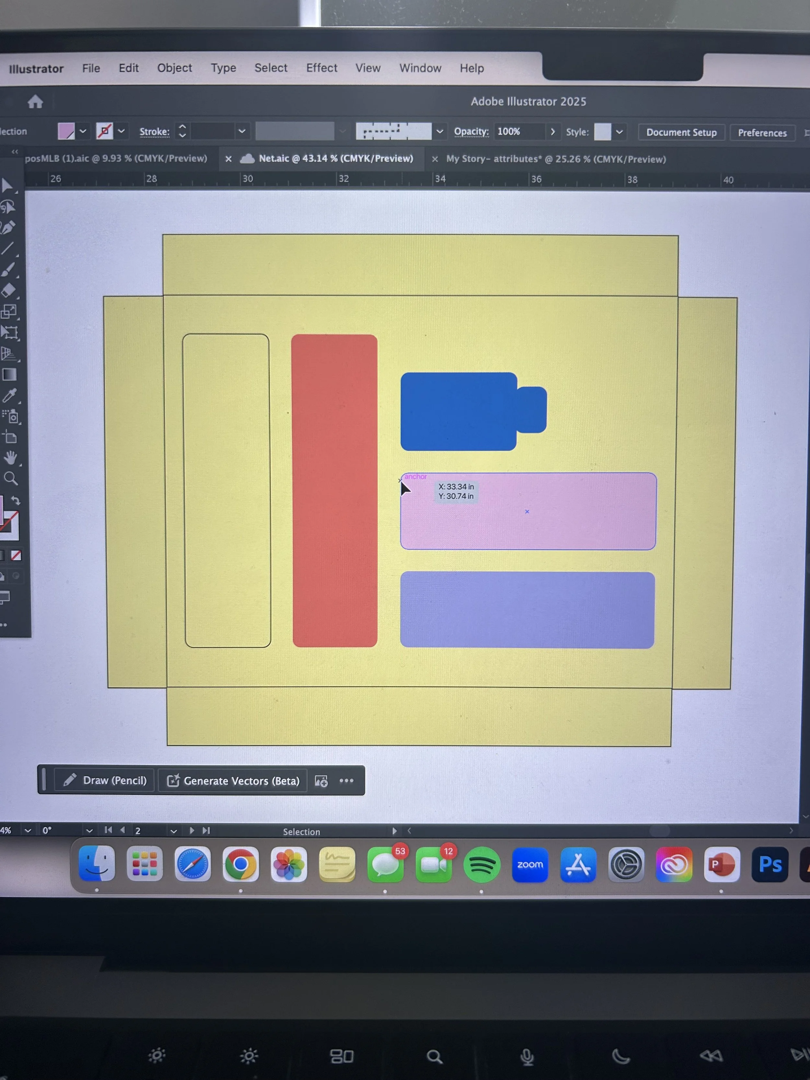This screenshot has height=1080, width=810.
Task: Expand the Style dropdown
Action: 619,132
